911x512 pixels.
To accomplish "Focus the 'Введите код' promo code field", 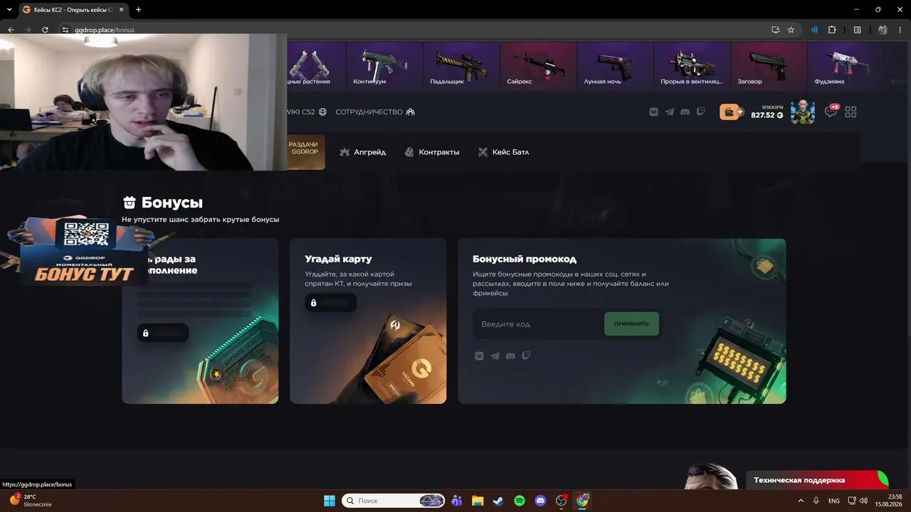I will click(x=538, y=324).
